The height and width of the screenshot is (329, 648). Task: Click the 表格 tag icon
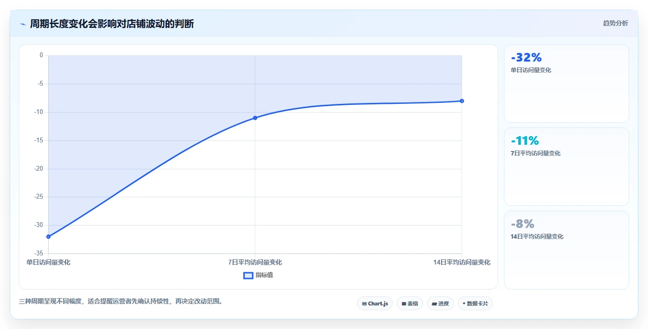pos(404,304)
